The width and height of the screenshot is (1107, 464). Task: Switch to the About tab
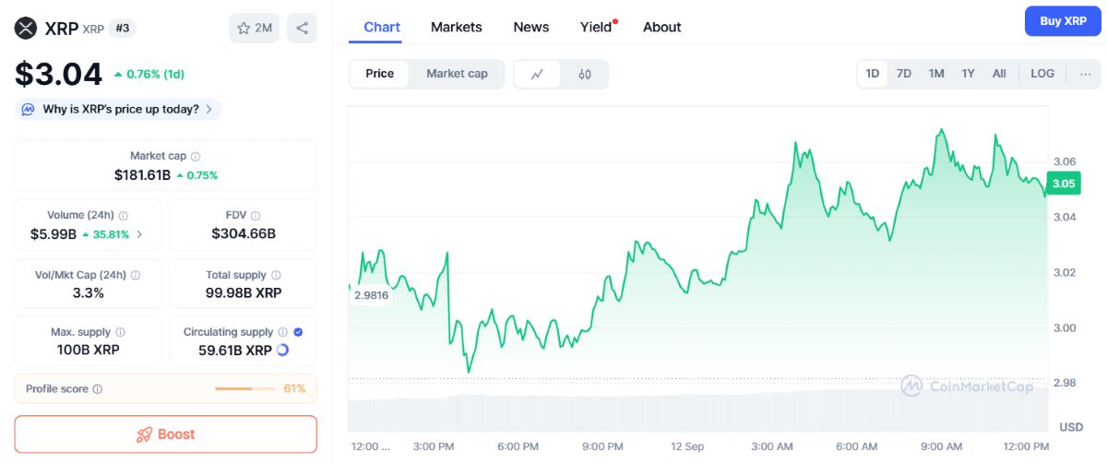pyautogui.click(x=662, y=27)
